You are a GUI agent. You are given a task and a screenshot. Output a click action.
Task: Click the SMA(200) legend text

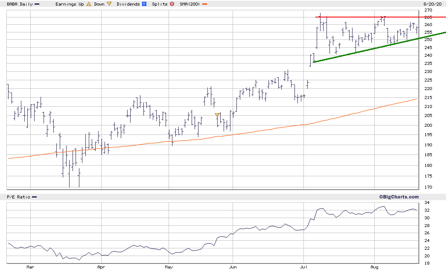189,4
